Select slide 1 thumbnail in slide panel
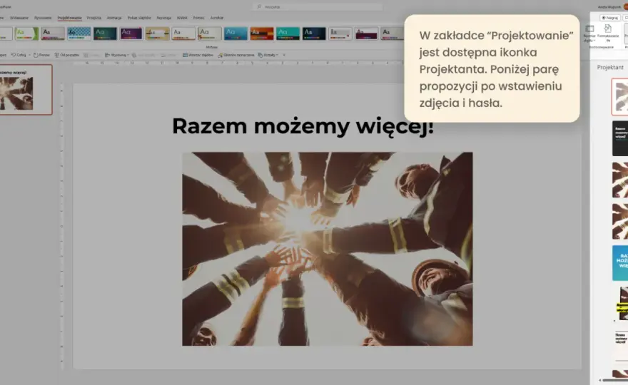 pyautogui.click(x=25, y=90)
